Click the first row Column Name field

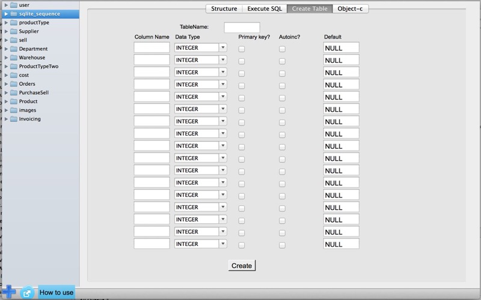click(x=152, y=47)
